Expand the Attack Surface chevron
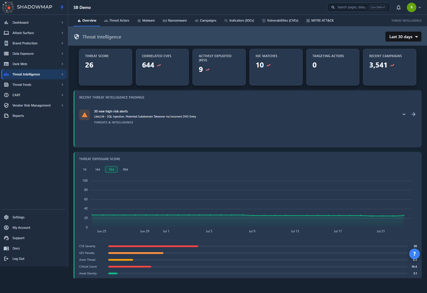 click(x=62, y=33)
